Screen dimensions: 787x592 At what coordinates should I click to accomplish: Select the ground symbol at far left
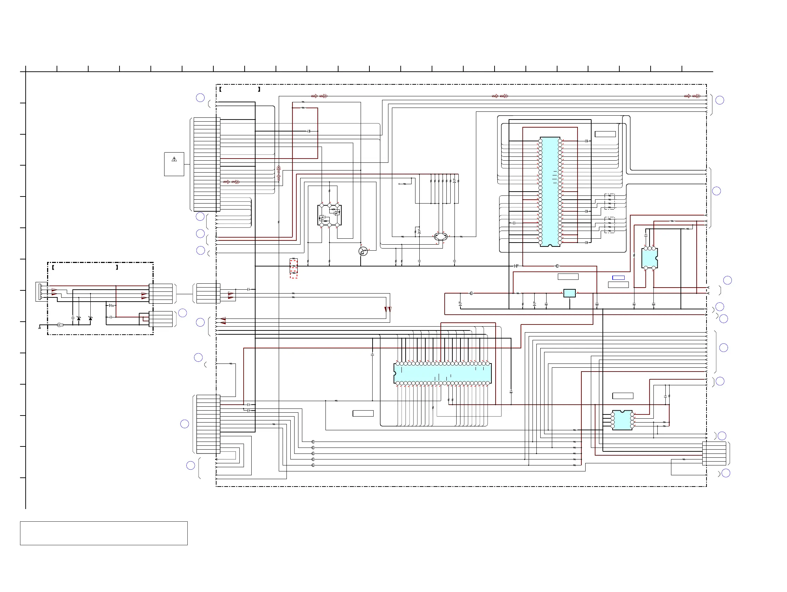[39, 327]
